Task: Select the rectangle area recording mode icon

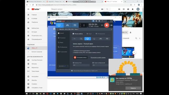Action: (81, 39)
